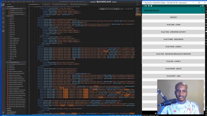This screenshot has width=207, height=116.
Task: Open the Terminal menu
Action: point(28,2)
